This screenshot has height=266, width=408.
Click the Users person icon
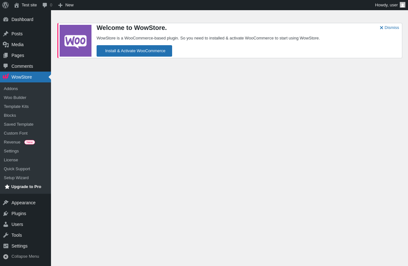tap(6, 224)
